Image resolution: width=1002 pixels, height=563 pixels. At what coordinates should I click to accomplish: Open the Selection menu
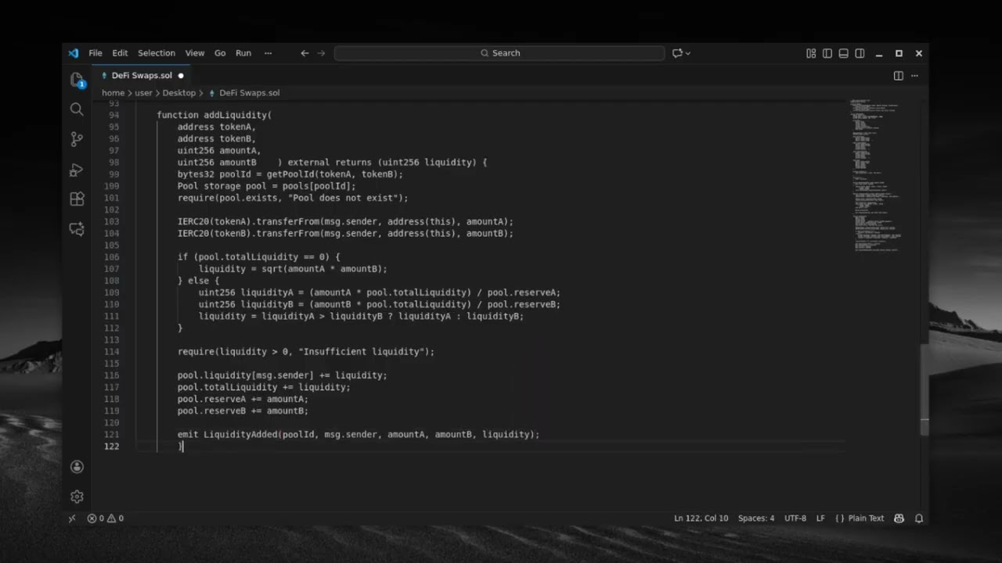click(x=157, y=53)
